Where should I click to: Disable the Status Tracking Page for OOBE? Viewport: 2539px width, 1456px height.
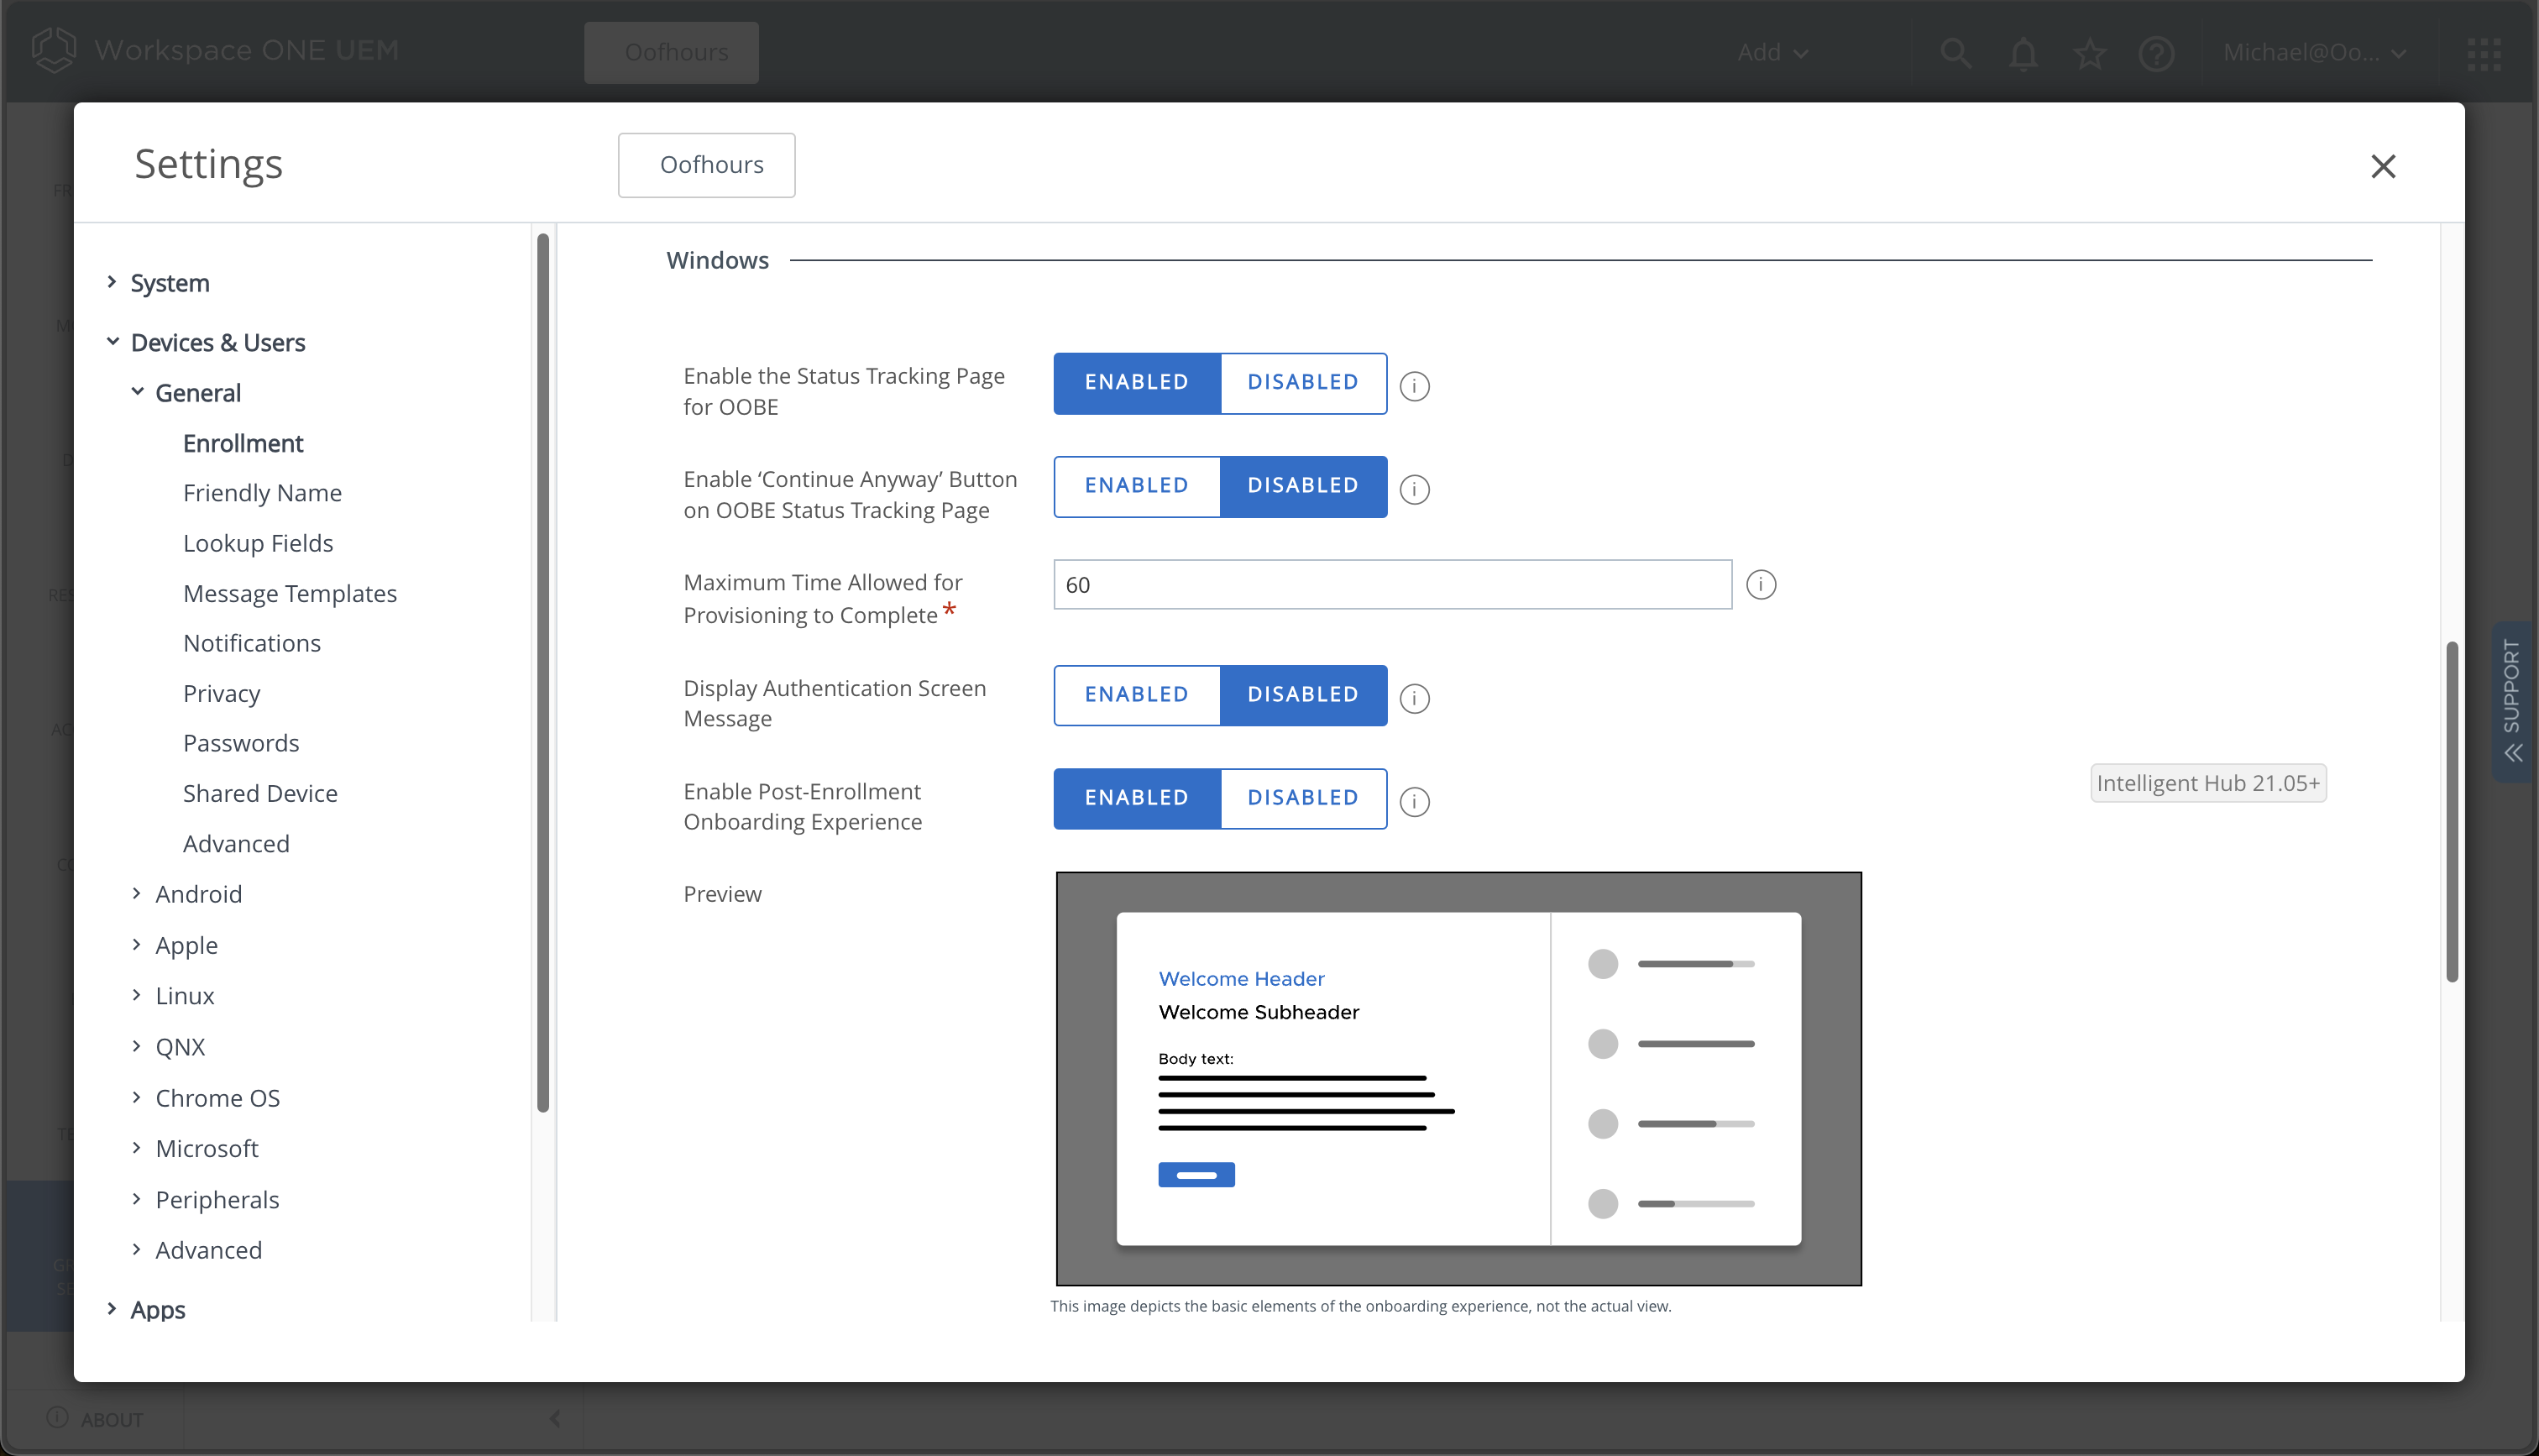coord(1301,383)
